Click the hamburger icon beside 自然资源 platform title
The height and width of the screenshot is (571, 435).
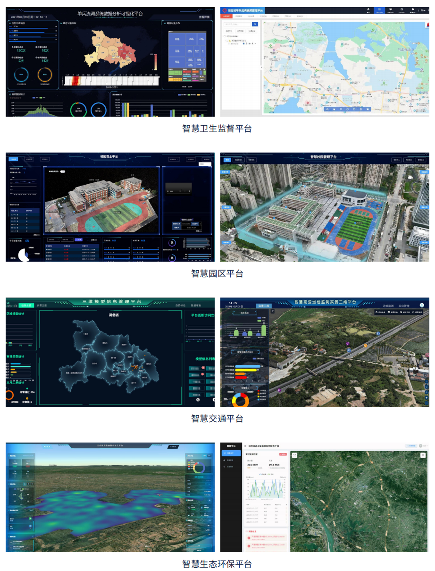pos(245,445)
